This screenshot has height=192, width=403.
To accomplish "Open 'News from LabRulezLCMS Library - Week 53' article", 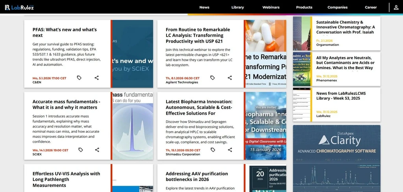I will point(341,96).
